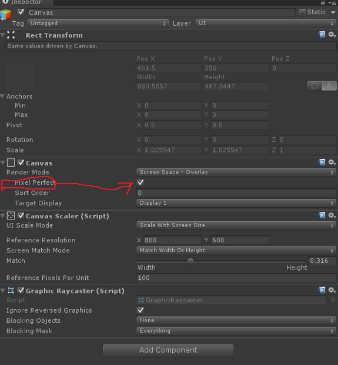
Task: Open Graphic Raycaster gear settings menu
Action: [x=332, y=290]
